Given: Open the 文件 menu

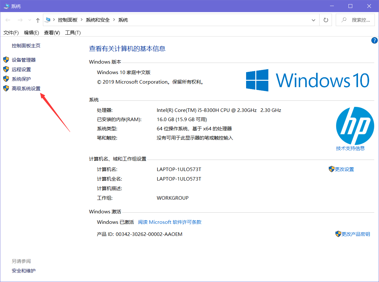Looking at the screenshot, I should pyautogui.click(x=11, y=32).
